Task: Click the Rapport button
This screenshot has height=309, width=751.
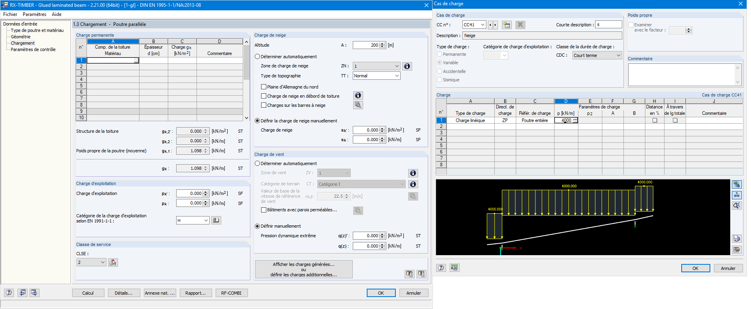Action: (196, 293)
